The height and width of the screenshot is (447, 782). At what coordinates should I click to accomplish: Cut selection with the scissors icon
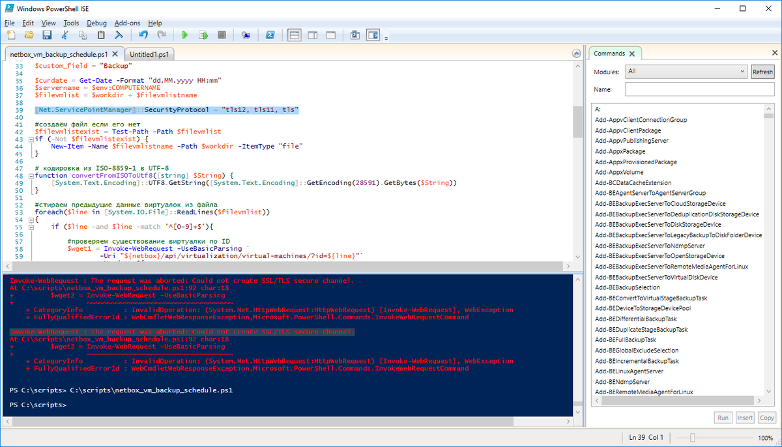point(65,35)
